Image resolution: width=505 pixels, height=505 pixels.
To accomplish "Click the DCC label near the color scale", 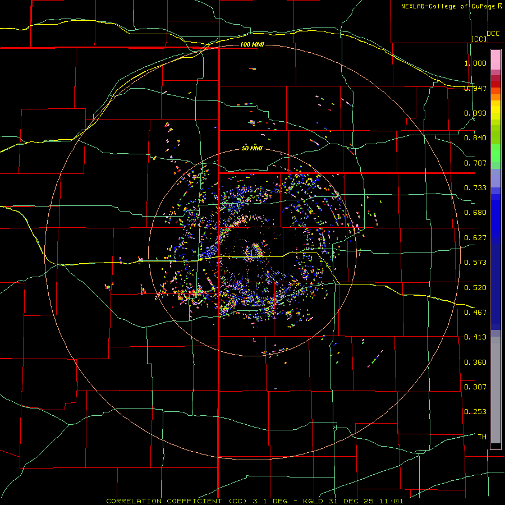I will tap(493, 34).
